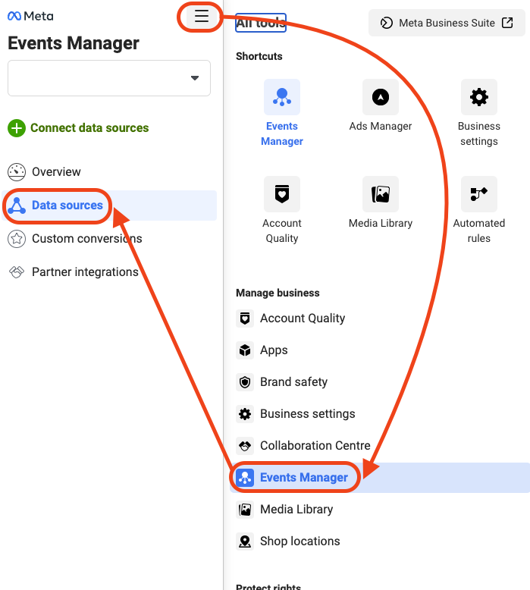The height and width of the screenshot is (590, 530).
Task: Click the Data sources triangle icon
Action: [17, 206]
